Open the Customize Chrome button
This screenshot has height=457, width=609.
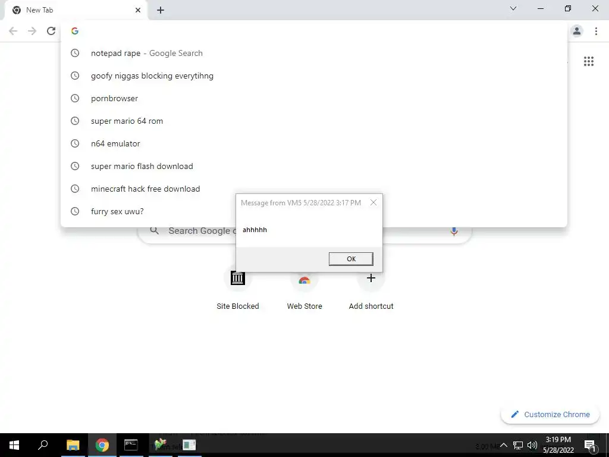pyautogui.click(x=550, y=414)
